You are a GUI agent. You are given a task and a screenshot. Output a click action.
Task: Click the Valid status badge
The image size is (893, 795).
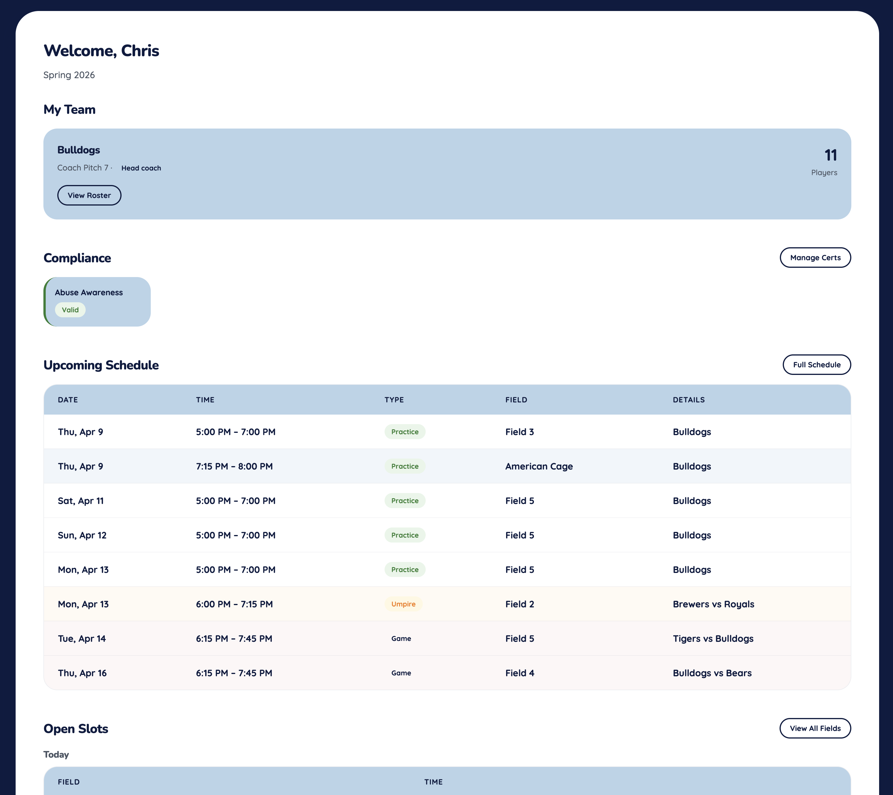70,310
